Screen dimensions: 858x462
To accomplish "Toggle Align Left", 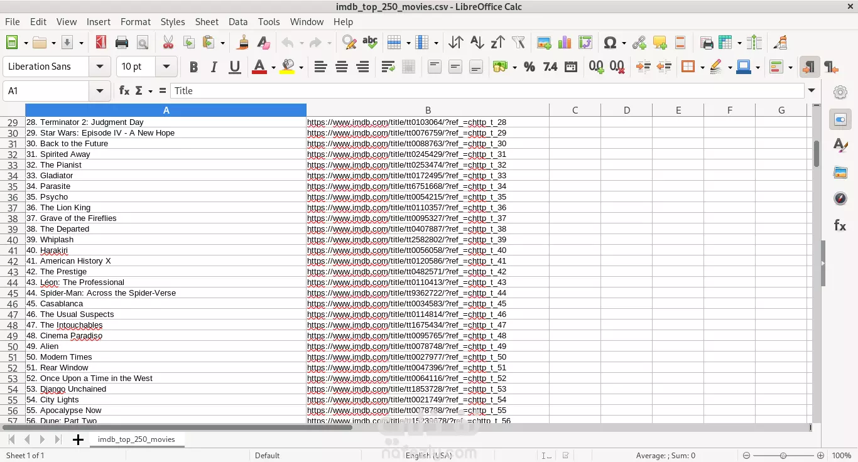I will [x=320, y=67].
